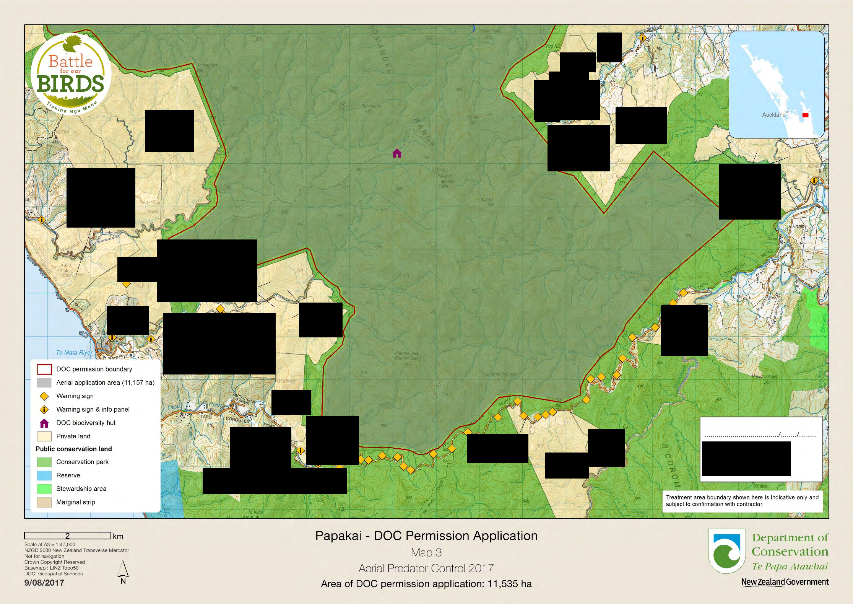This screenshot has width=853, height=604.
Task: Click the 'Auckland' label in inset map
Action: 773,114
